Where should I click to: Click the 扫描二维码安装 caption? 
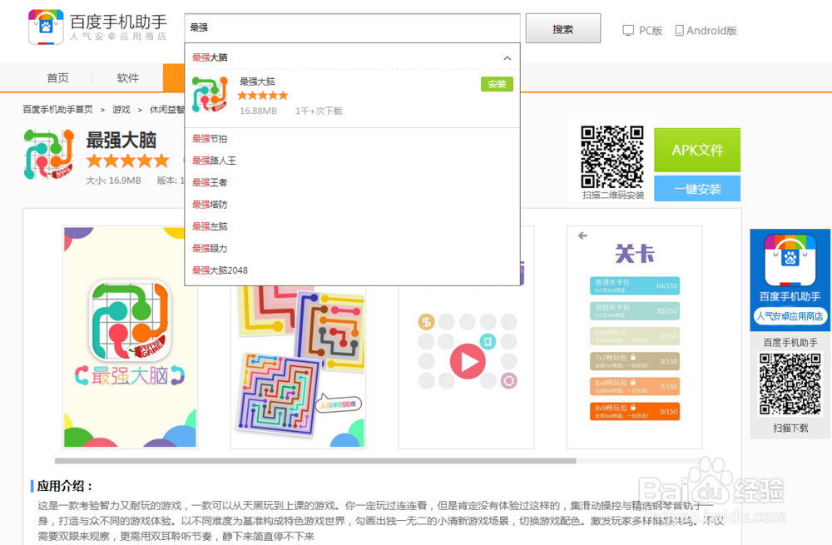point(613,196)
